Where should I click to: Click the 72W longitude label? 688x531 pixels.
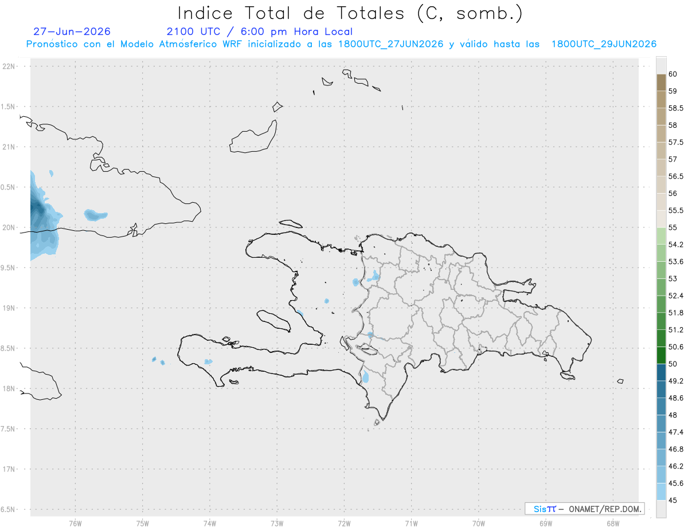tap(344, 524)
